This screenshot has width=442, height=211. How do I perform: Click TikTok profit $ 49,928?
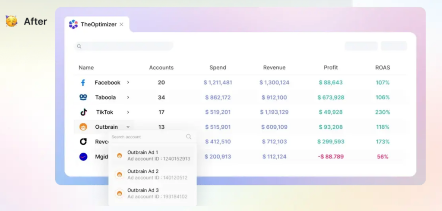click(331, 112)
